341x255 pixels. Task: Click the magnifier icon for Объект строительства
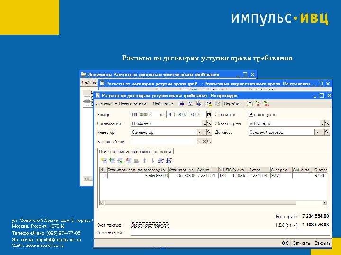pos(327,123)
